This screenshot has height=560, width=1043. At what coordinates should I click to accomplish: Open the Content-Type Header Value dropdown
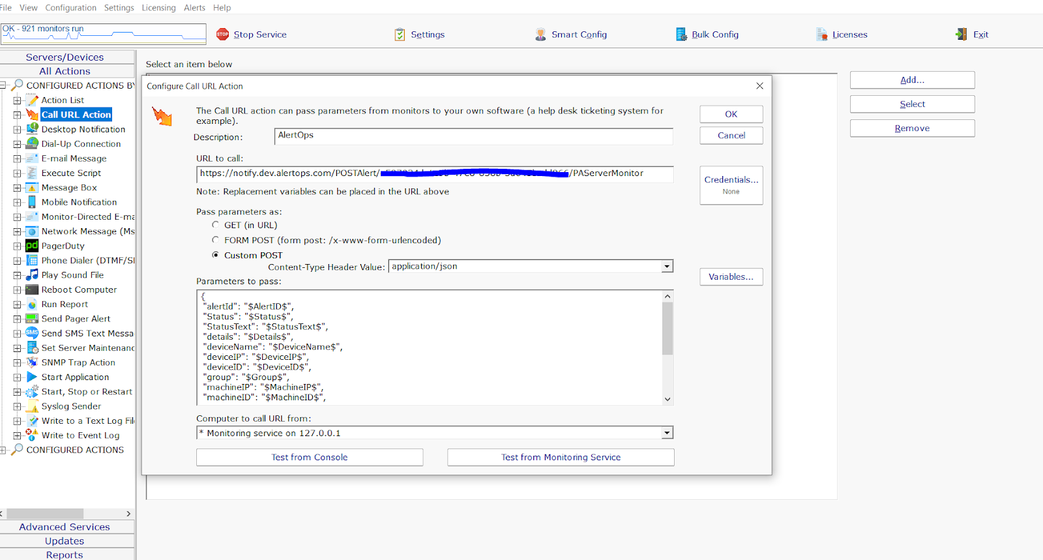click(667, 267)
